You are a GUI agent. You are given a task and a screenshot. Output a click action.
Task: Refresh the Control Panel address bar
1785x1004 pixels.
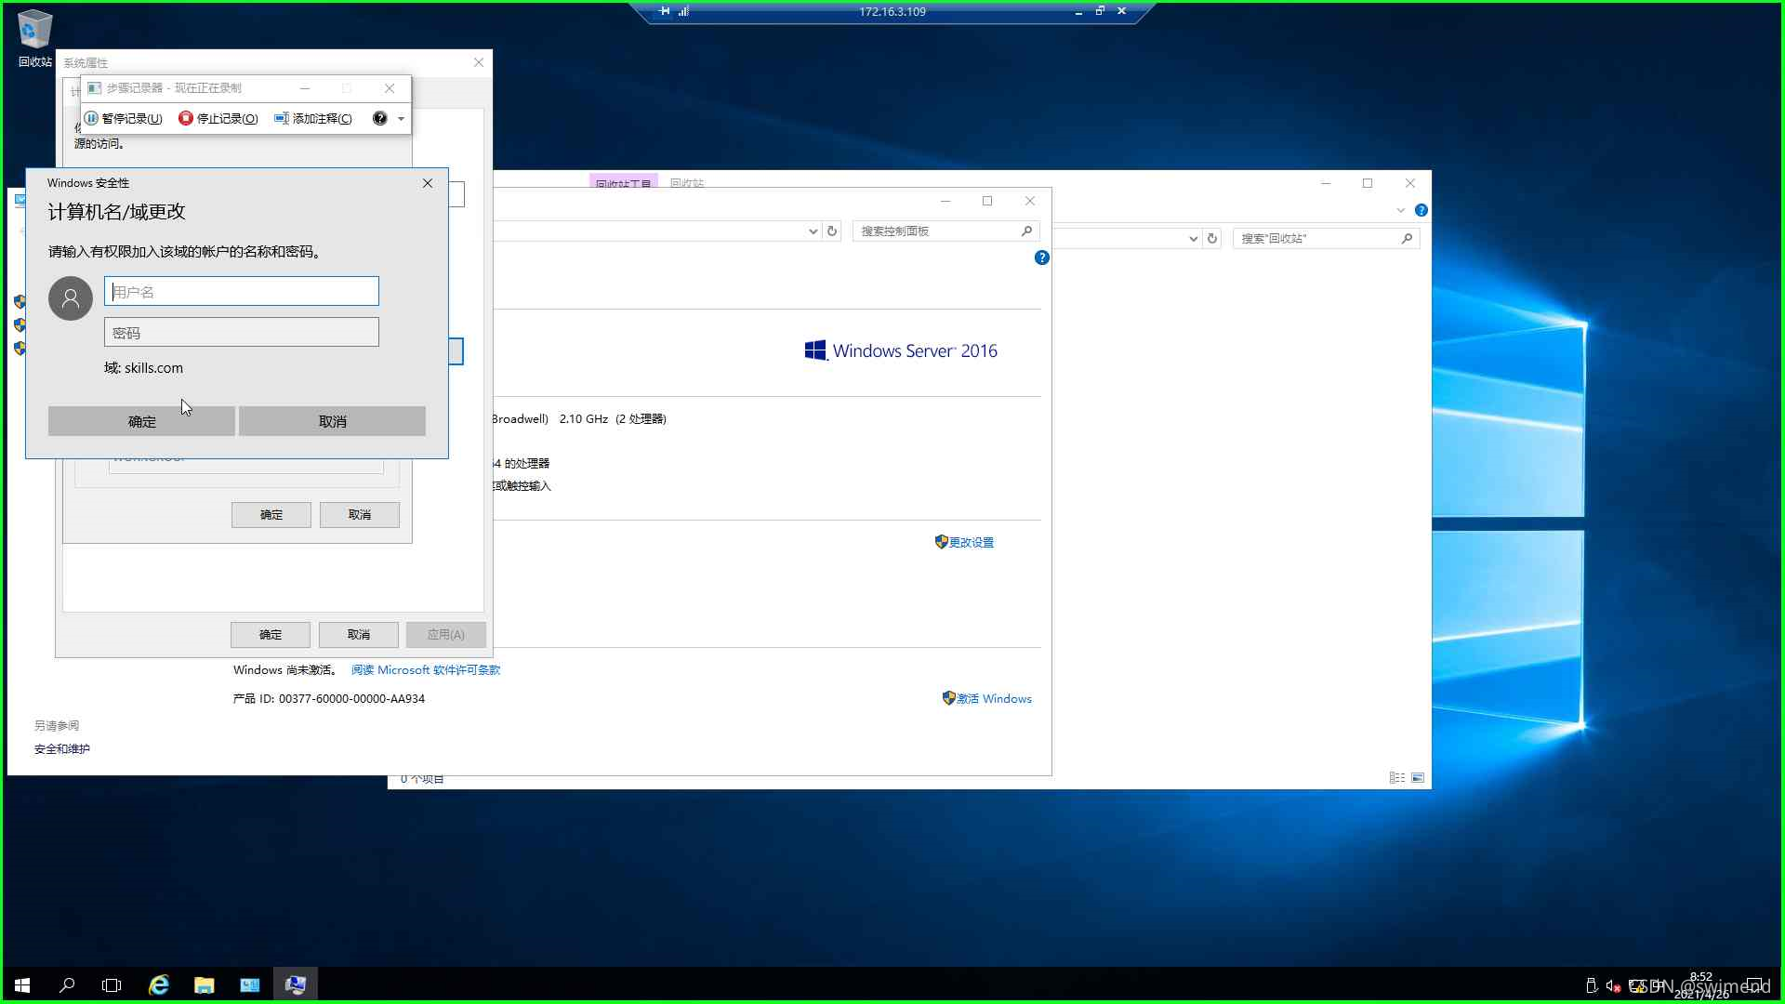click(x=832, y=231)
